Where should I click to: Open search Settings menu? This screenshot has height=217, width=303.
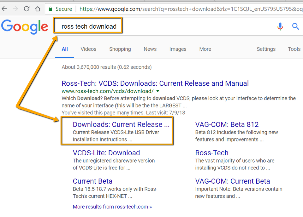point(266,49)
